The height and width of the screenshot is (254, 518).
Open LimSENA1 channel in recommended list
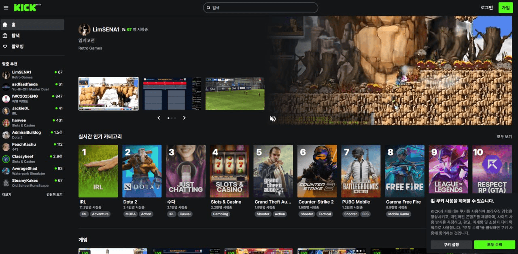tap(32, 75)
